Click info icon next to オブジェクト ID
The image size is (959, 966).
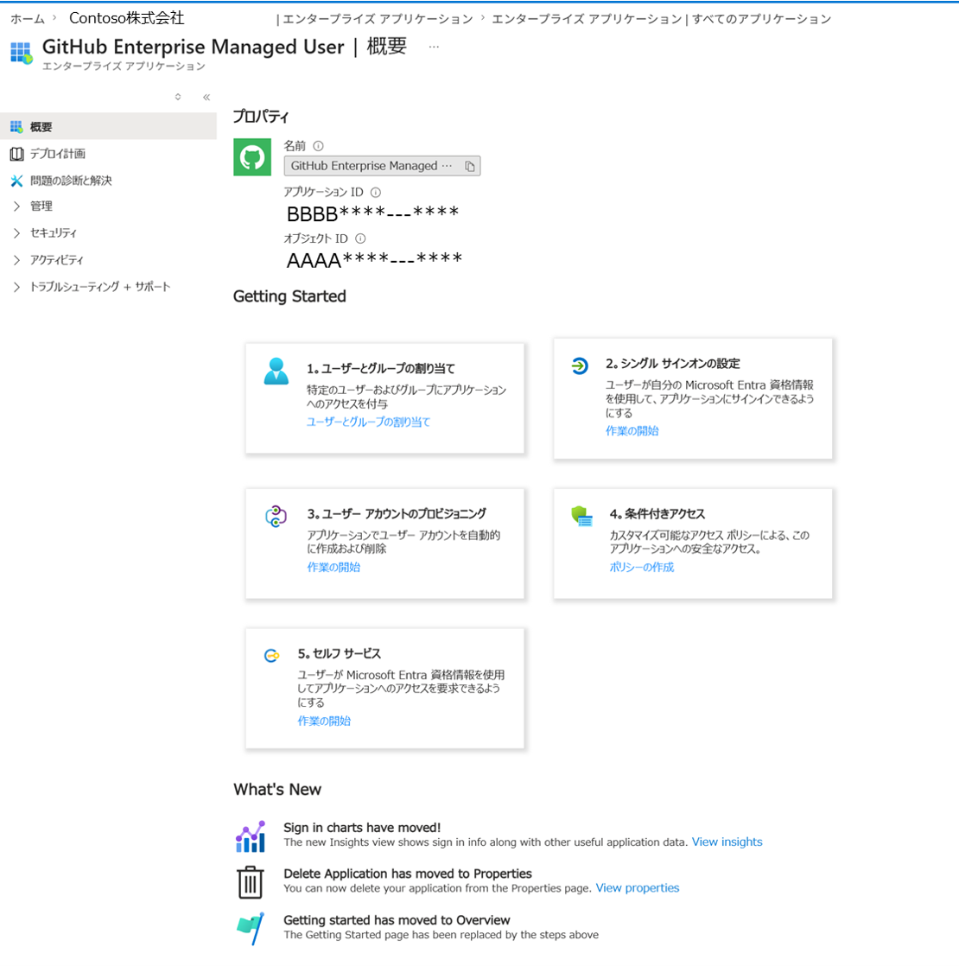360,238
